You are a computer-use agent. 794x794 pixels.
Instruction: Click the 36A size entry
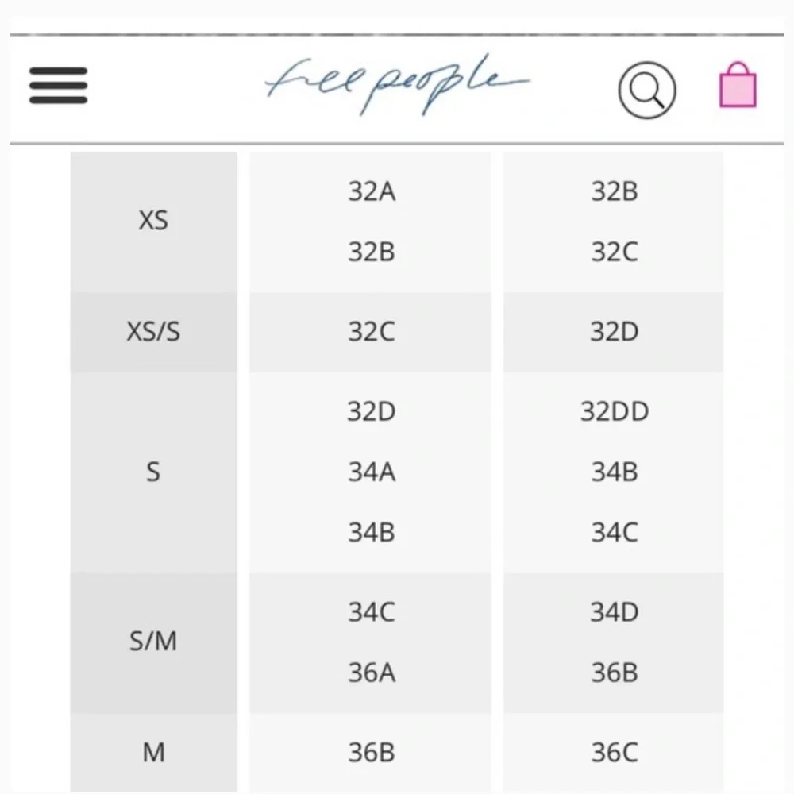pyautogui.click(x=372, y=673)
